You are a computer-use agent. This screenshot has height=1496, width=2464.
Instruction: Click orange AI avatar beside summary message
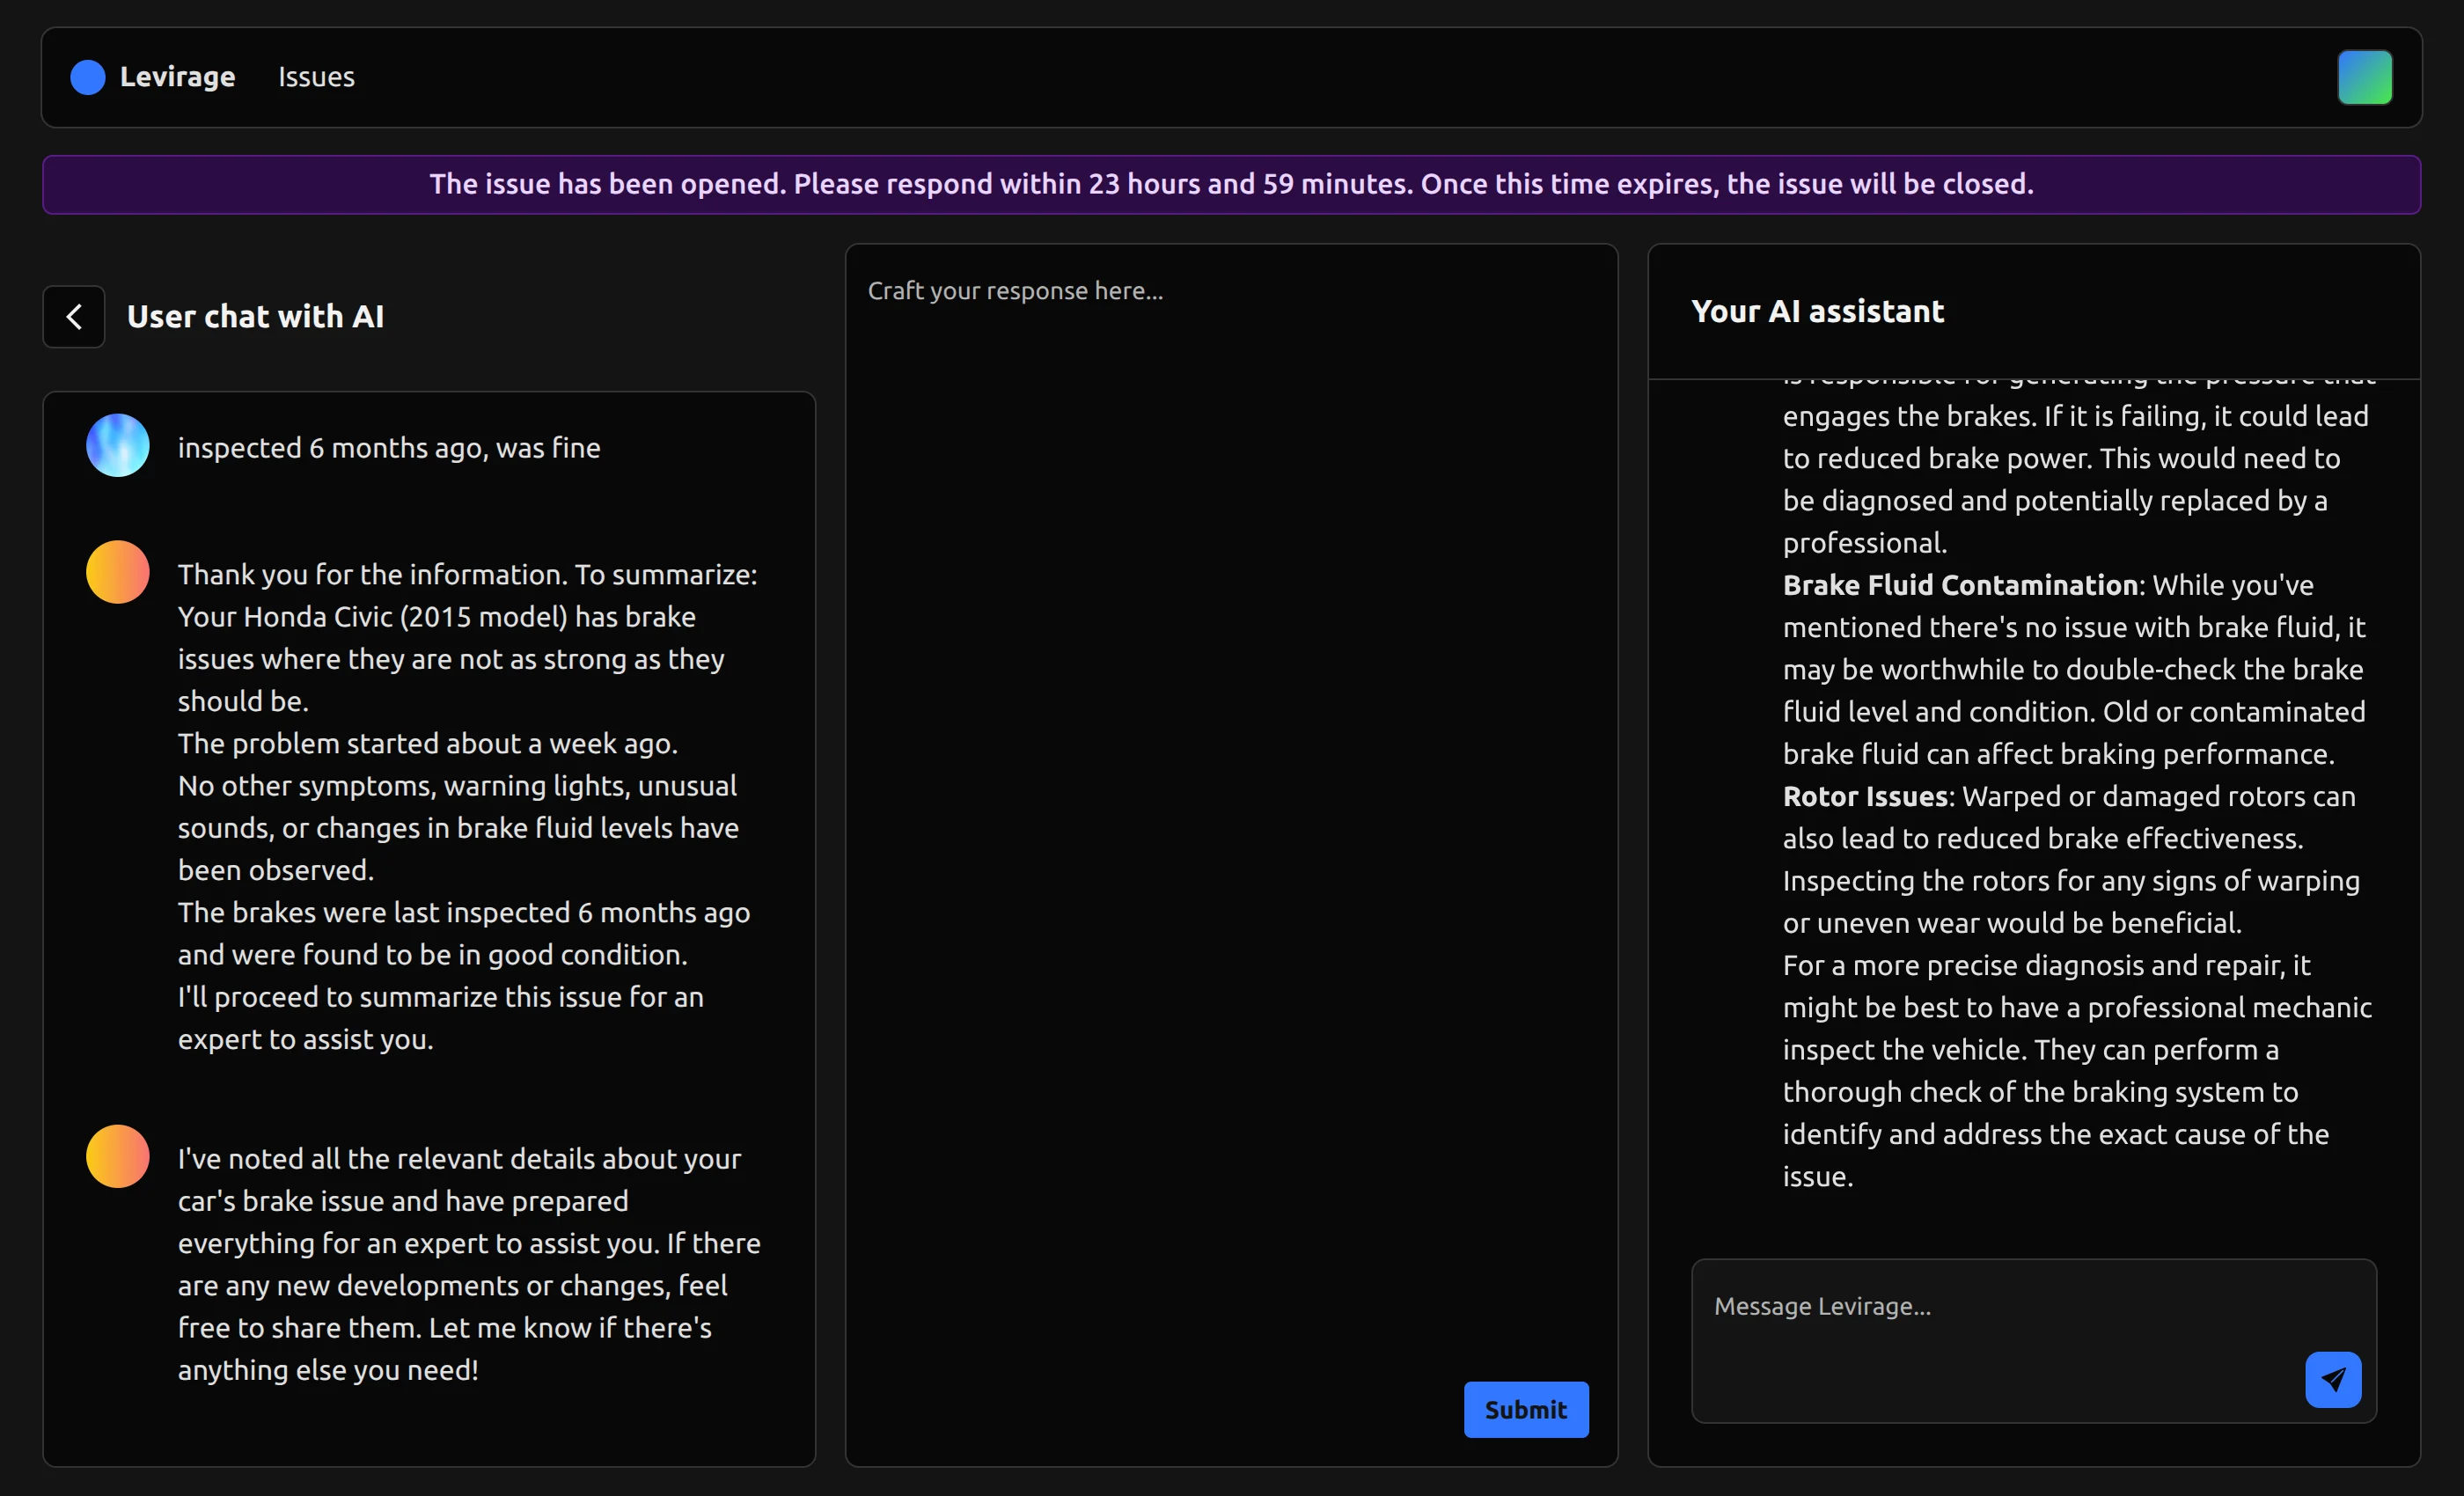click(117, 572)
